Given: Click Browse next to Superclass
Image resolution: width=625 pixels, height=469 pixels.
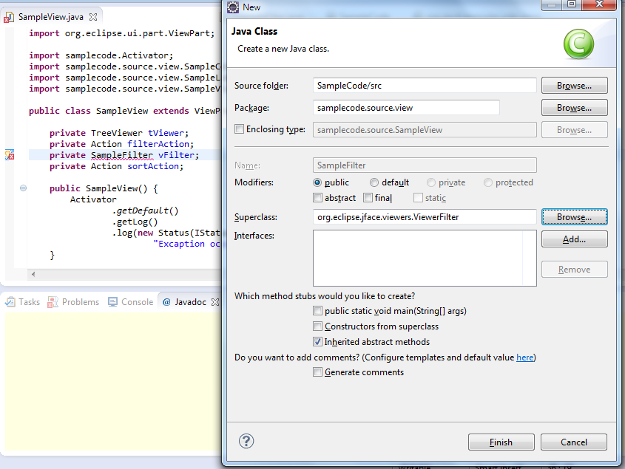Looking at the screenshot, I should pyautogui.click(x=574, y=216).
